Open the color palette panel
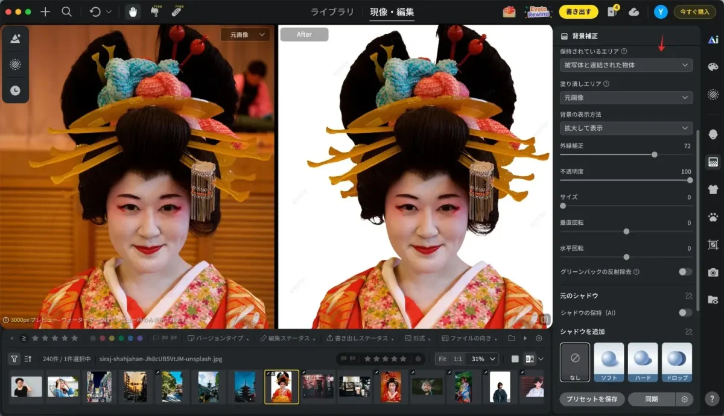The height and width of the screenshot is (416, 724). point(713,67)
